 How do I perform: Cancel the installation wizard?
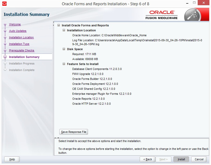pyautogui.click(x=199, y=159)
